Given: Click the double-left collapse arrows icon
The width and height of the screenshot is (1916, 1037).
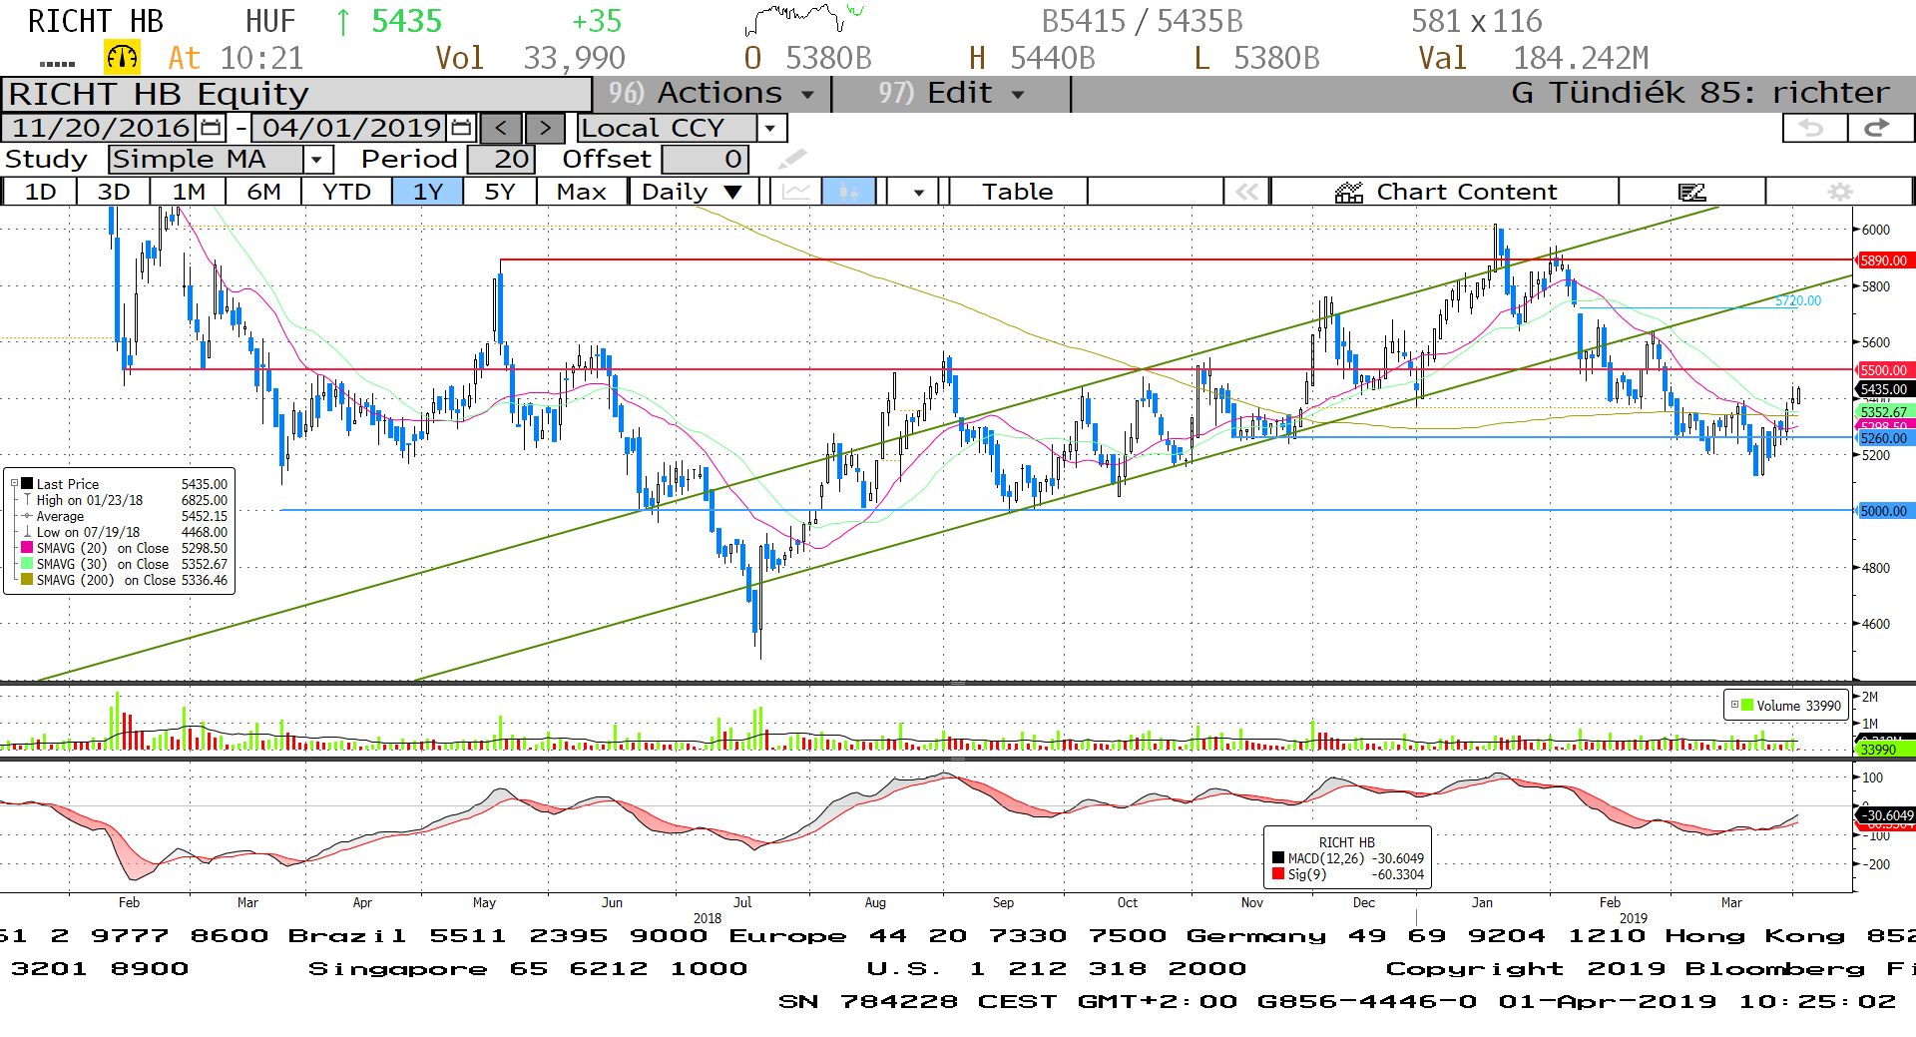Looking at the screenshot, I should [1246, 192].
